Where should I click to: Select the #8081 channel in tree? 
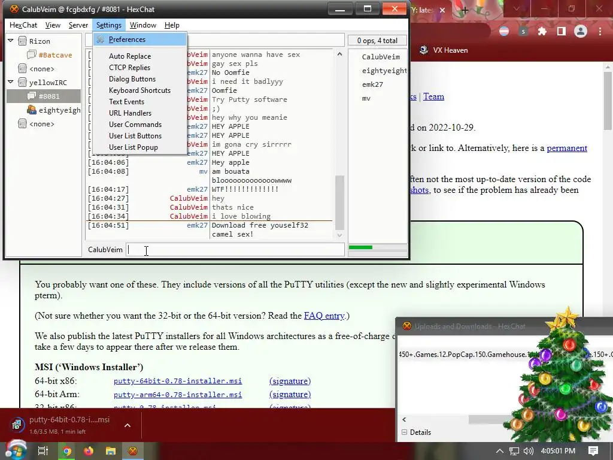coord(44,96)
